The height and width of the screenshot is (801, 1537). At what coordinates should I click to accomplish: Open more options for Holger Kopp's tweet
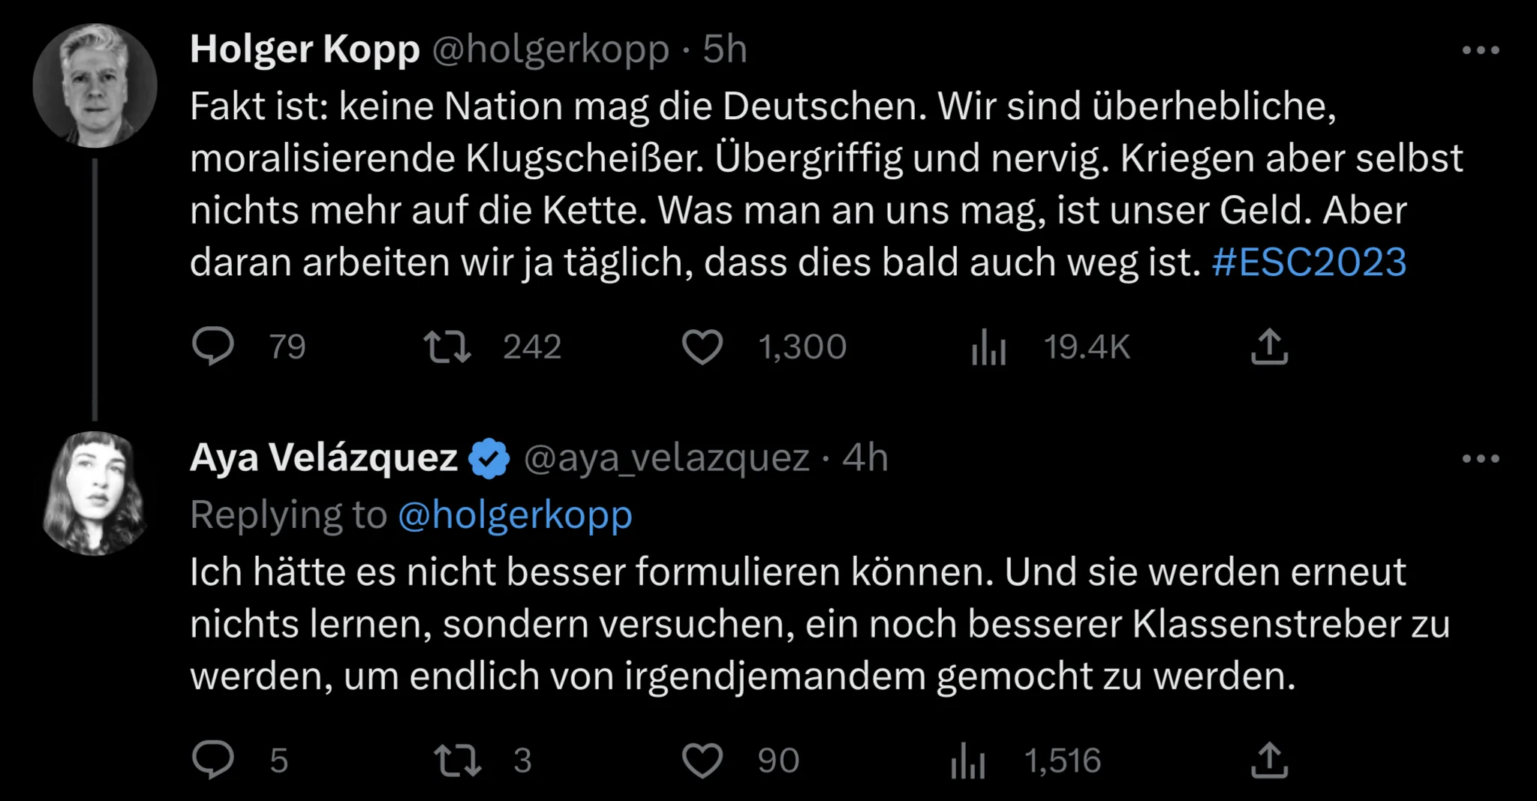(1481, 50)
